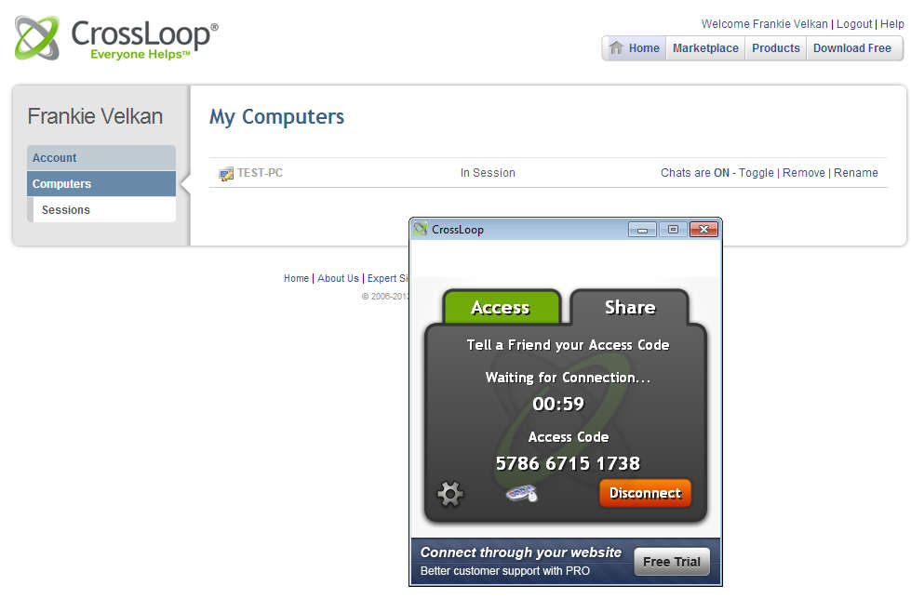Click the Rename link for TEST-PC
The image size is (911, 612).
point(856,172)
